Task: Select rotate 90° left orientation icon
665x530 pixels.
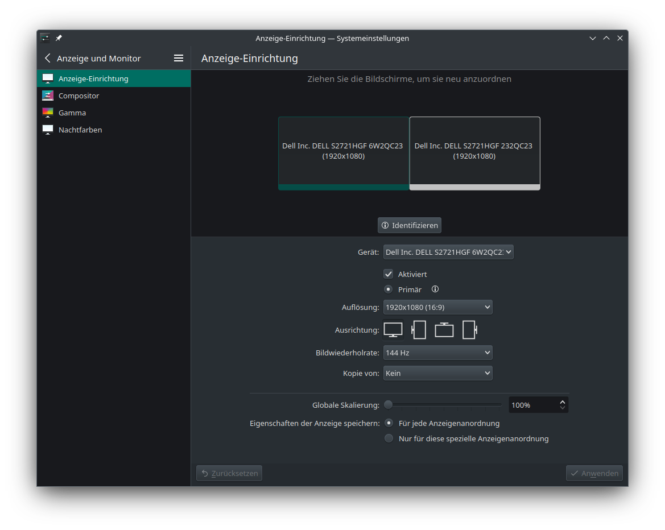Action: pos(419,330)
